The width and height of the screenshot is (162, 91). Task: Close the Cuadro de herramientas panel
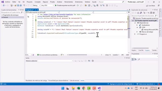click(x=23, y=10)
